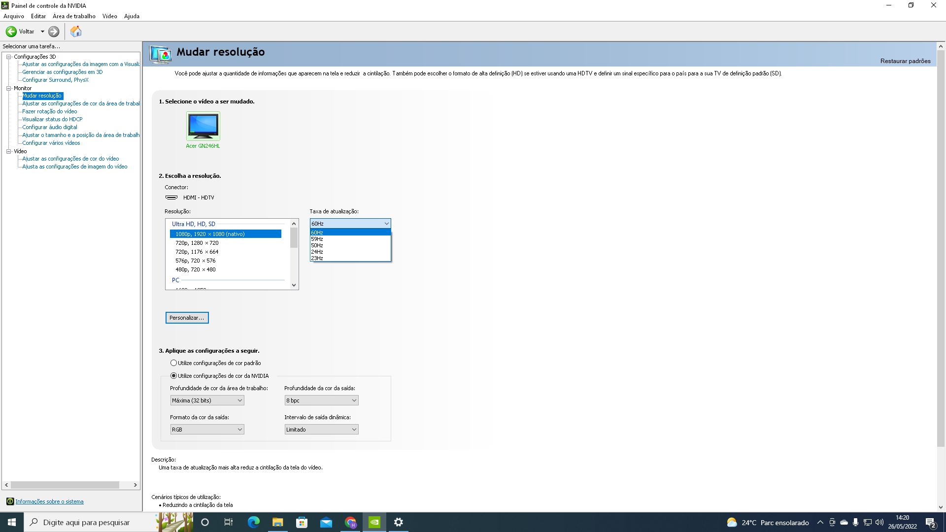
Task: Click the forward navigation arrow icon
Action: (x=54, y=32)
